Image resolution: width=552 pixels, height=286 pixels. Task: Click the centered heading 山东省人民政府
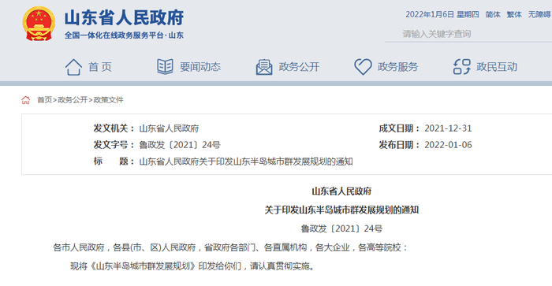tap(341, 191)
